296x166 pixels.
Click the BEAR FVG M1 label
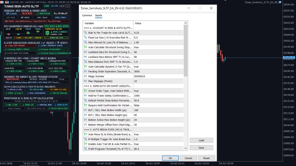13,79
